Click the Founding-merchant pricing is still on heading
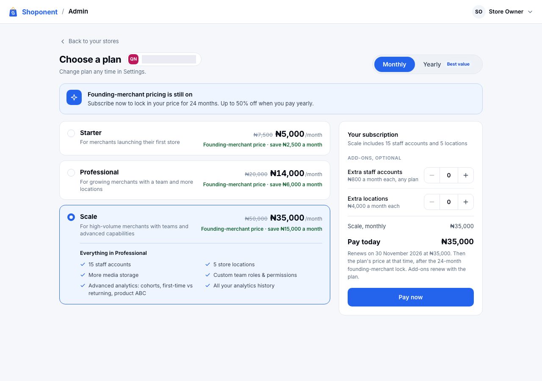This screenshot has width=542, height=381. (x=140, y=94)
